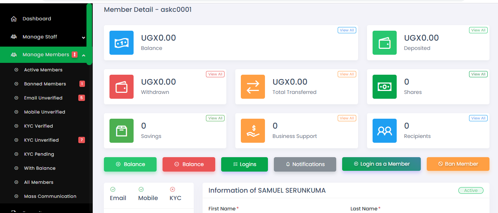
Task: Click View All on Recipients card
Action: pyautogui.click(x=478, y=118)
